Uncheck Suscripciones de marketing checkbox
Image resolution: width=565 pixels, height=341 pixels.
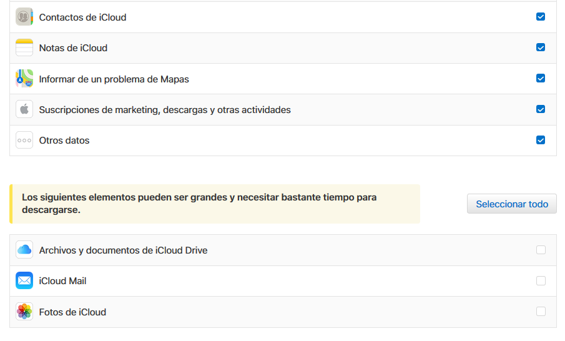pyautogui.click(x=541, y=109)
